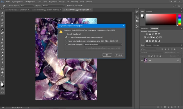Click the Brightness/Contrast adjustment icon
This screenshot has width=183, height=109.
tap(147, 34)
